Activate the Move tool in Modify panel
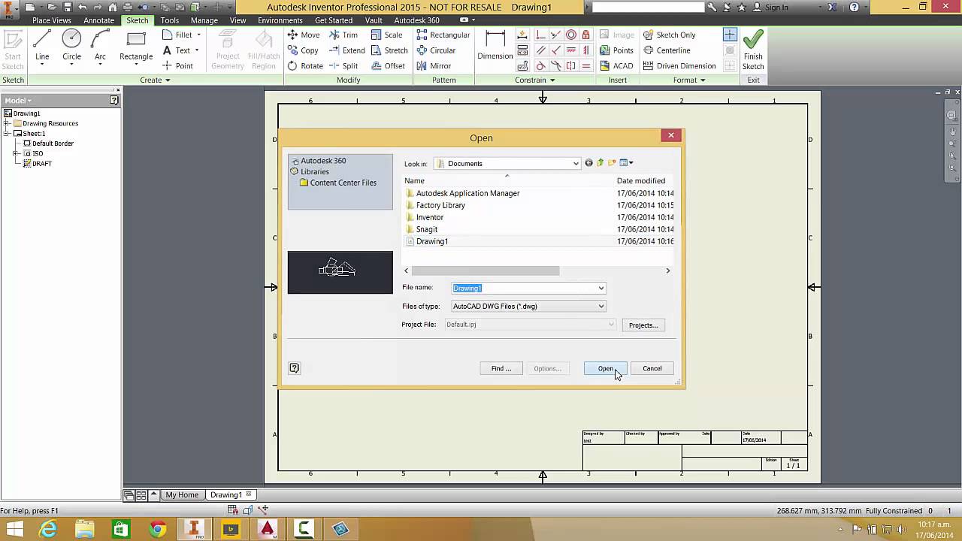 [x=304, y=35]
